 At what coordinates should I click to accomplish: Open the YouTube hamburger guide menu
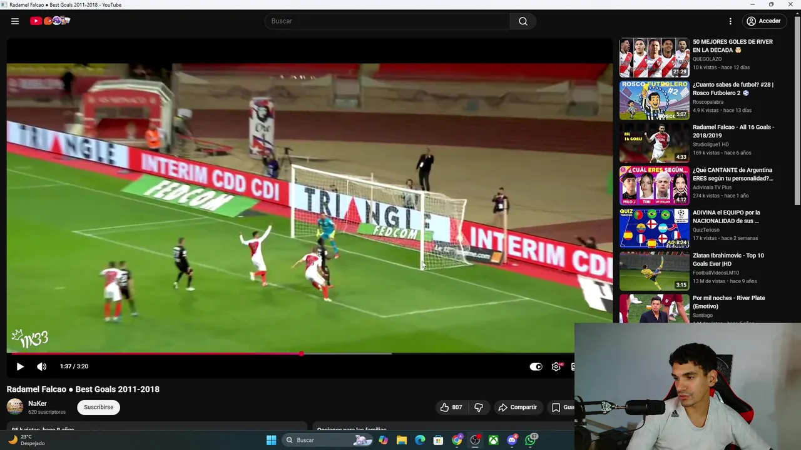point(15,21)
